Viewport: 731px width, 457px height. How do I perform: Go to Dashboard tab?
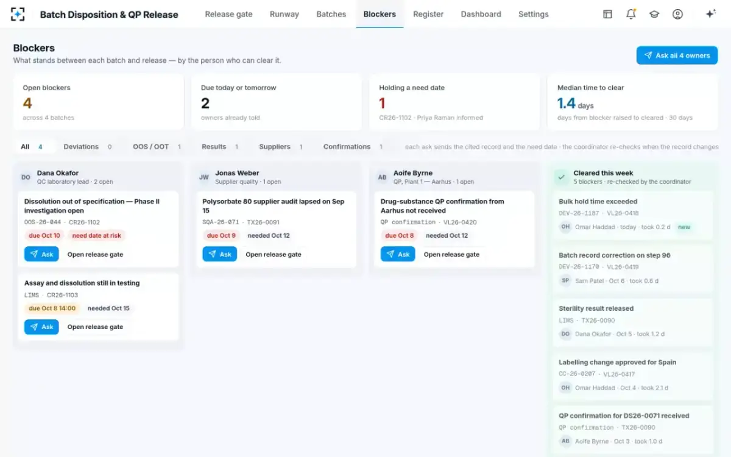point(481,14)
